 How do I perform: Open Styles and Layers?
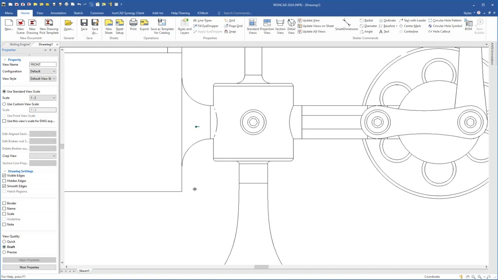coord(184,26)
